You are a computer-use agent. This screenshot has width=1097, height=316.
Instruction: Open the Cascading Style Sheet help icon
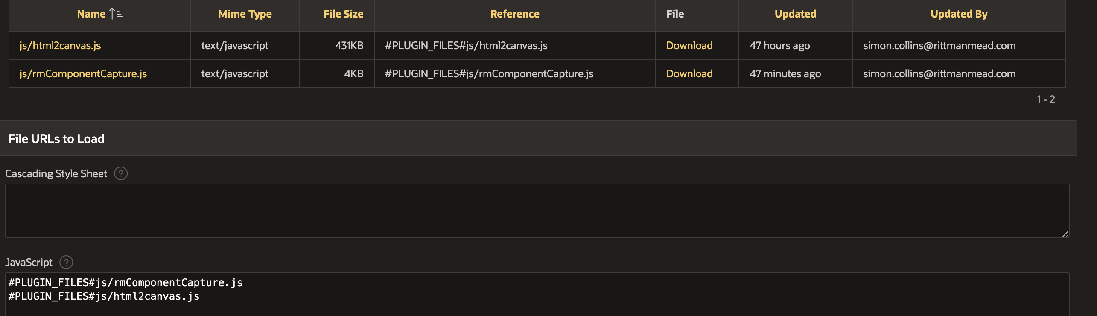click(121, 173)
